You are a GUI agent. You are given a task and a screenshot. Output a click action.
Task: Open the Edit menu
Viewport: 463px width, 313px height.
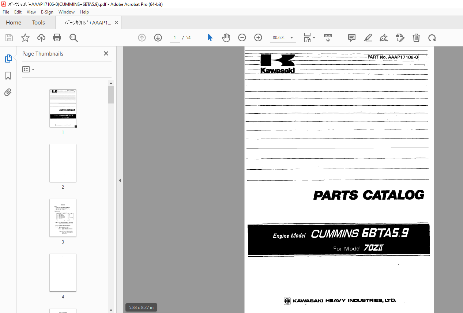click(x=18, y=12)
